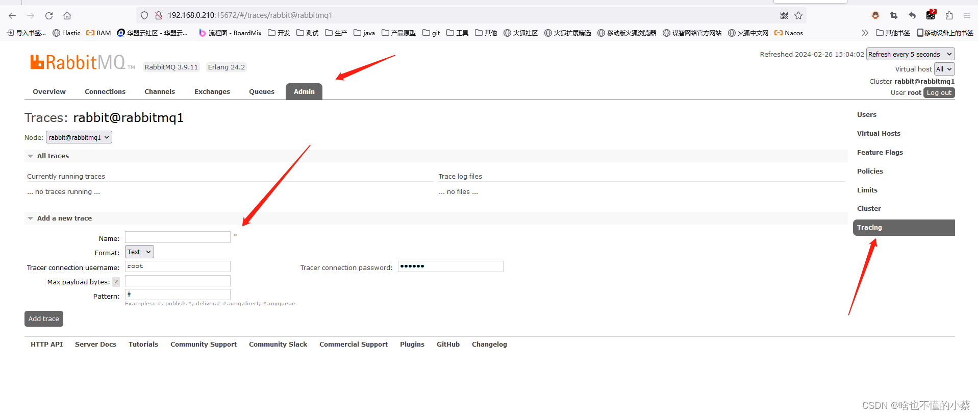
Task: Click the undo arrow toolbar icon
Action: (x=912, y=15)
